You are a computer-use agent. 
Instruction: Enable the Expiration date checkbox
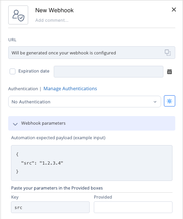click(x=12, y=71)
